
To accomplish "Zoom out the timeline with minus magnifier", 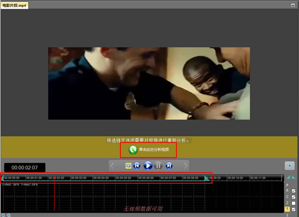I will 9,215.
